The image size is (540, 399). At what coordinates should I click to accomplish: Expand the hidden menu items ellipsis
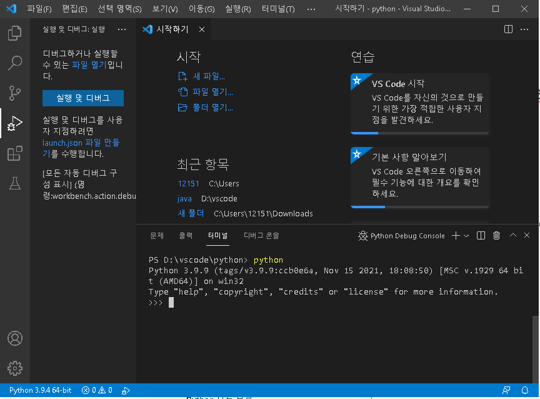pyautogui.click(x=311, y=9)
